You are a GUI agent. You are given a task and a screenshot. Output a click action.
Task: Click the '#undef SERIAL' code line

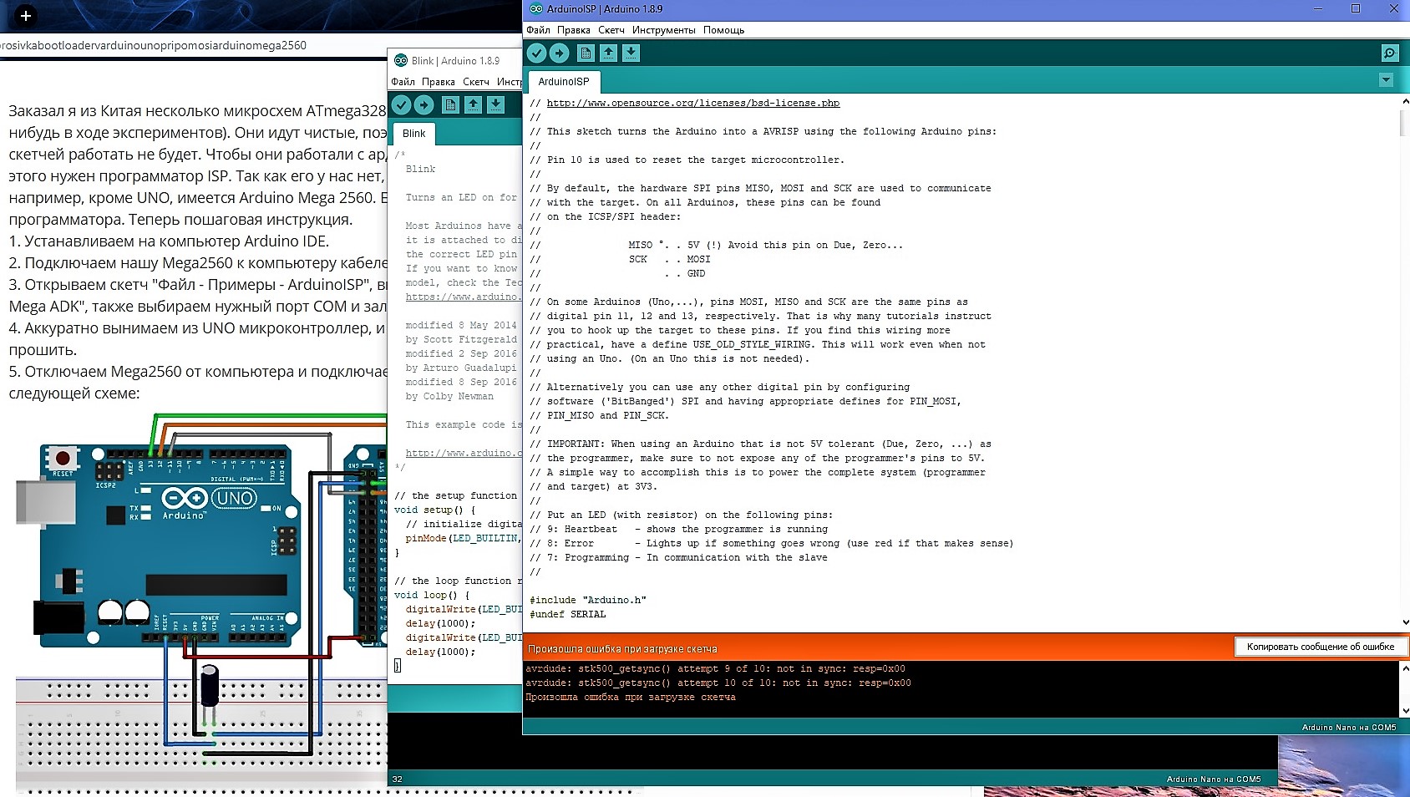pyautogui.click(x=568, y=615)
